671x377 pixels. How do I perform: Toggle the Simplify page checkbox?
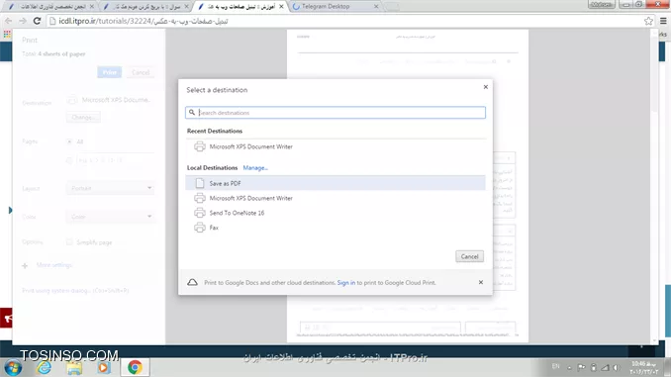tap(69, 242)
